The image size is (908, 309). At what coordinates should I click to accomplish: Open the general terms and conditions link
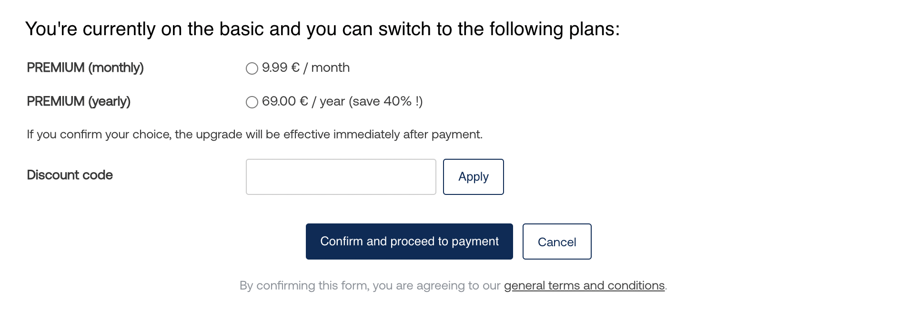584,286
